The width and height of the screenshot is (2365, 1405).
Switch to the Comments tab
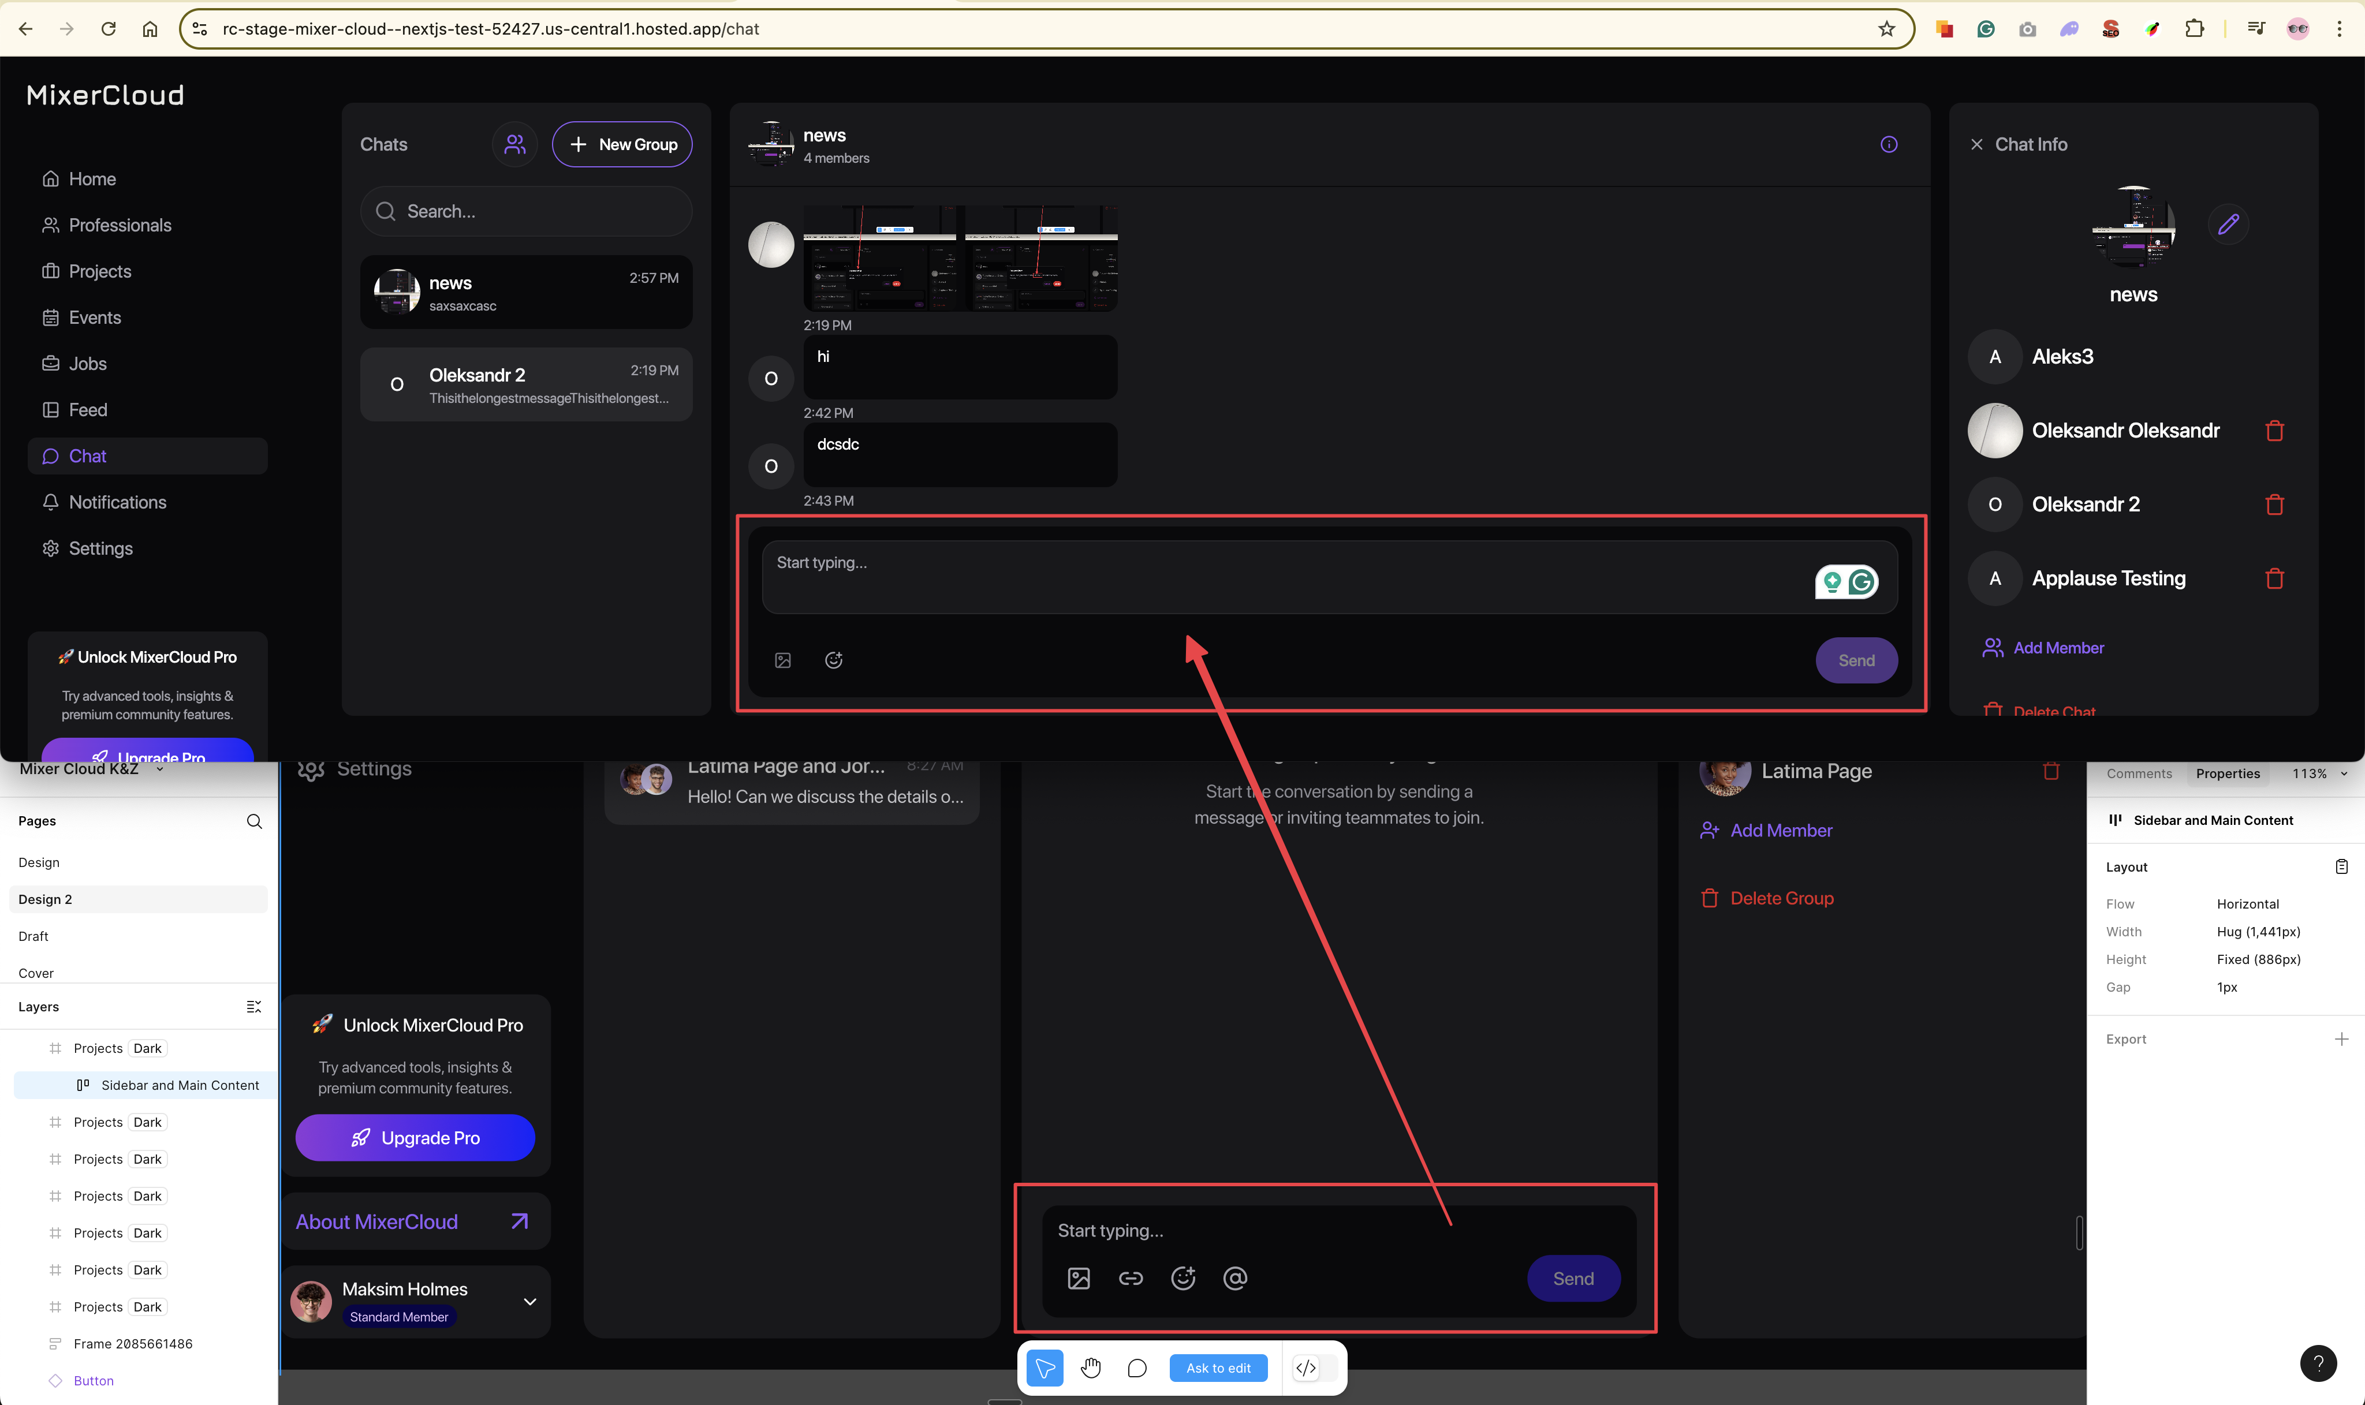coord(2139,774)
